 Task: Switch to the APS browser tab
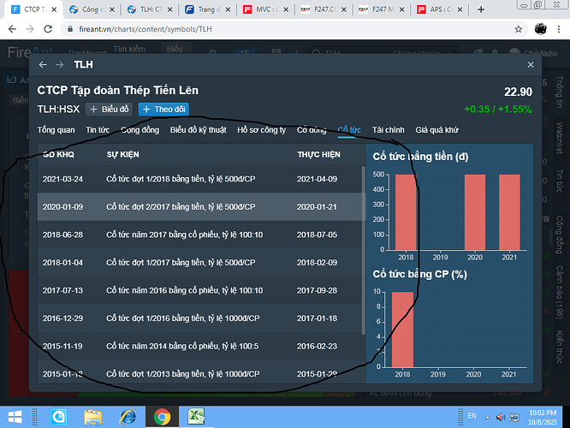point(440,9)
